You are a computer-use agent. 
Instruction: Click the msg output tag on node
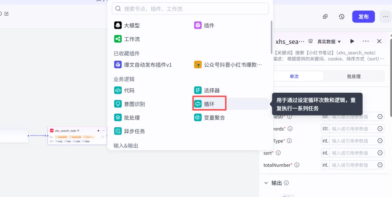point(59,141)
